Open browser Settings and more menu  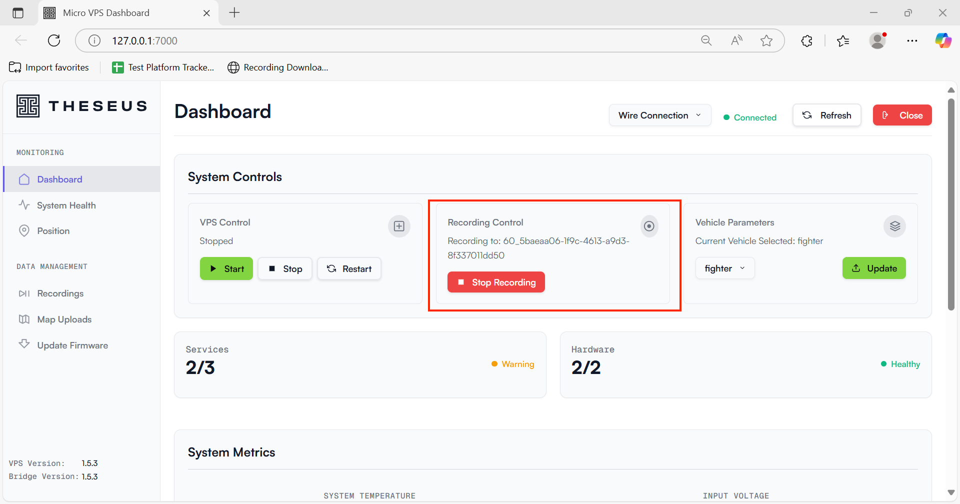click(912, 41)
